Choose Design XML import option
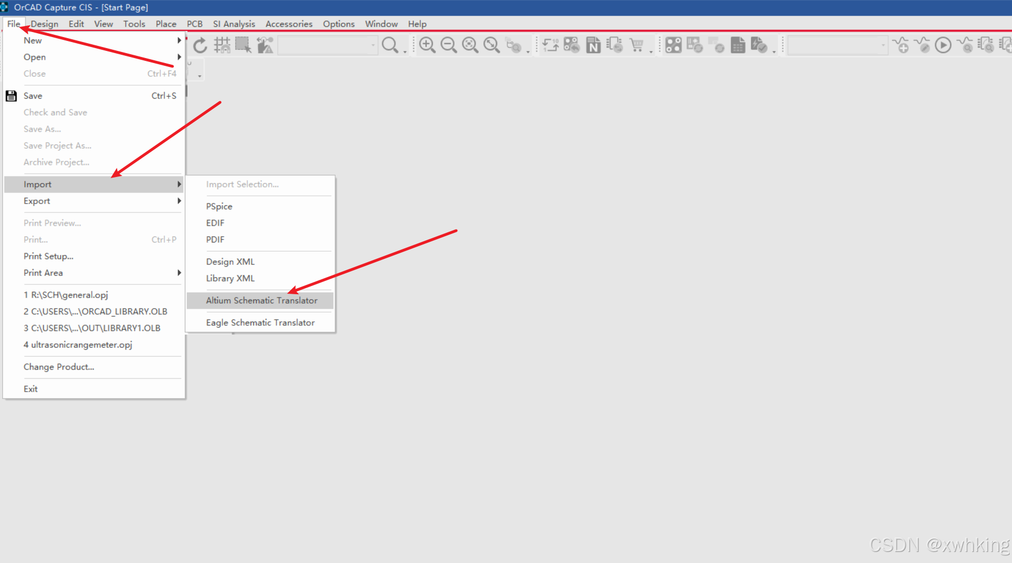Screen dimensions: 1012x563 260,262
